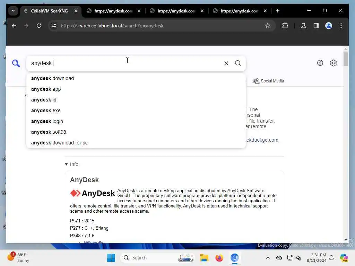Close the last anydesk.com tab

[265, 11]
